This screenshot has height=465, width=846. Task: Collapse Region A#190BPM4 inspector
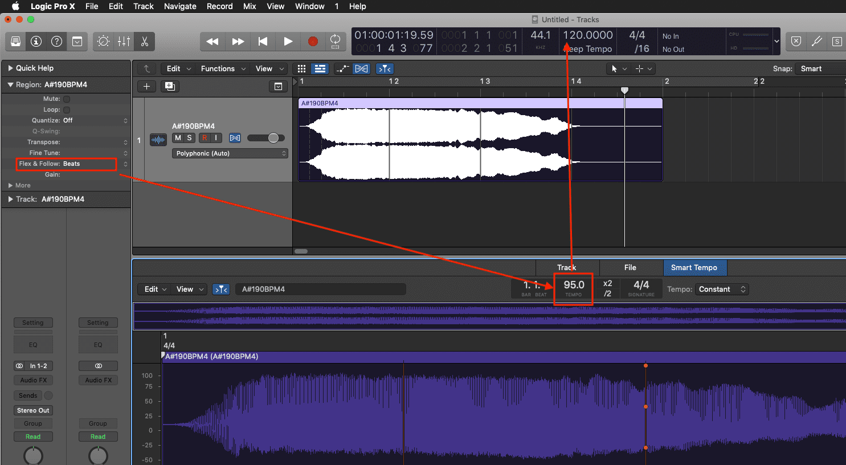[10, 84]
